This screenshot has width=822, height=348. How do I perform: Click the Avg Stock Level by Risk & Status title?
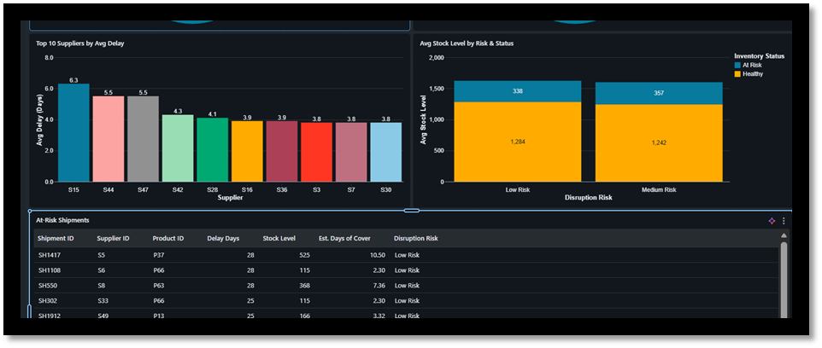tap(467, 43)
